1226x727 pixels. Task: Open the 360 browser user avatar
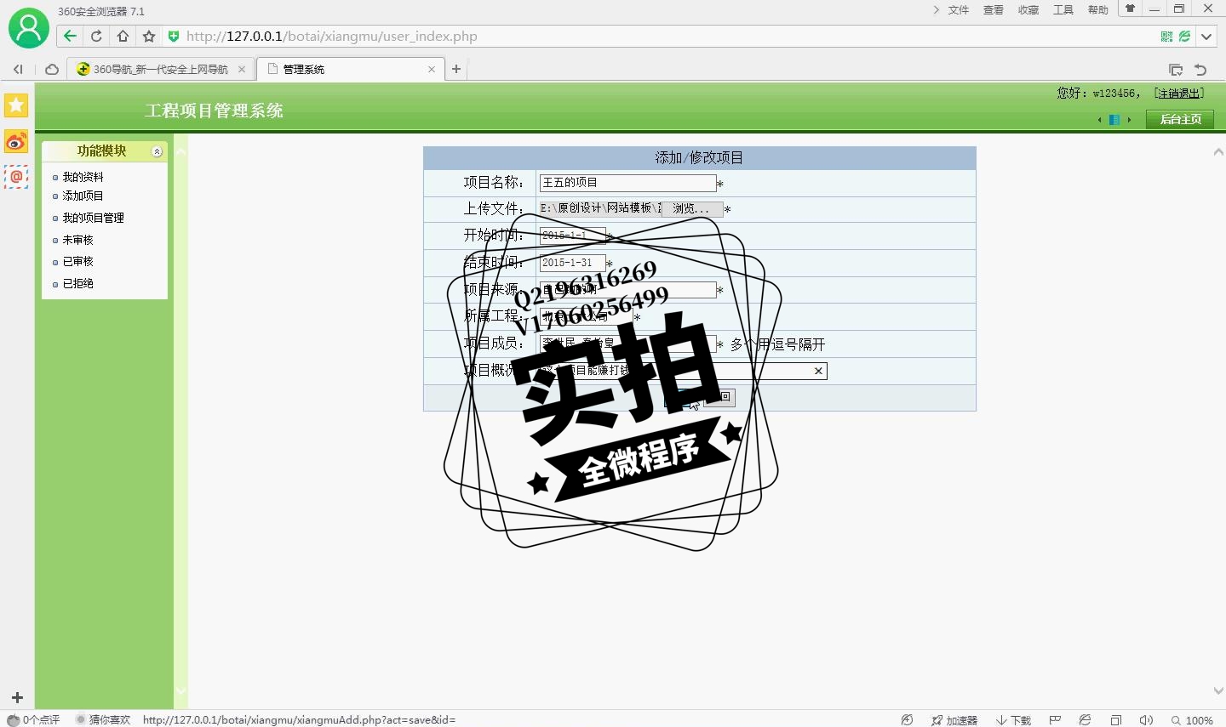pyautogui.click(x=28, y=28)
